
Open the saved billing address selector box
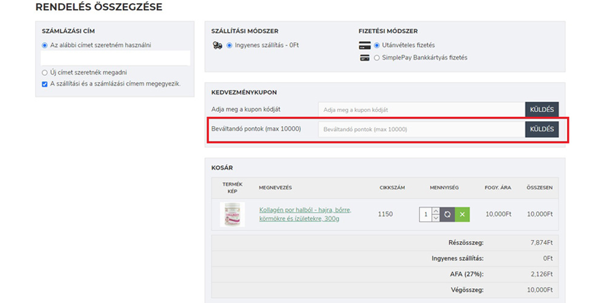click(x=115, y=58)
